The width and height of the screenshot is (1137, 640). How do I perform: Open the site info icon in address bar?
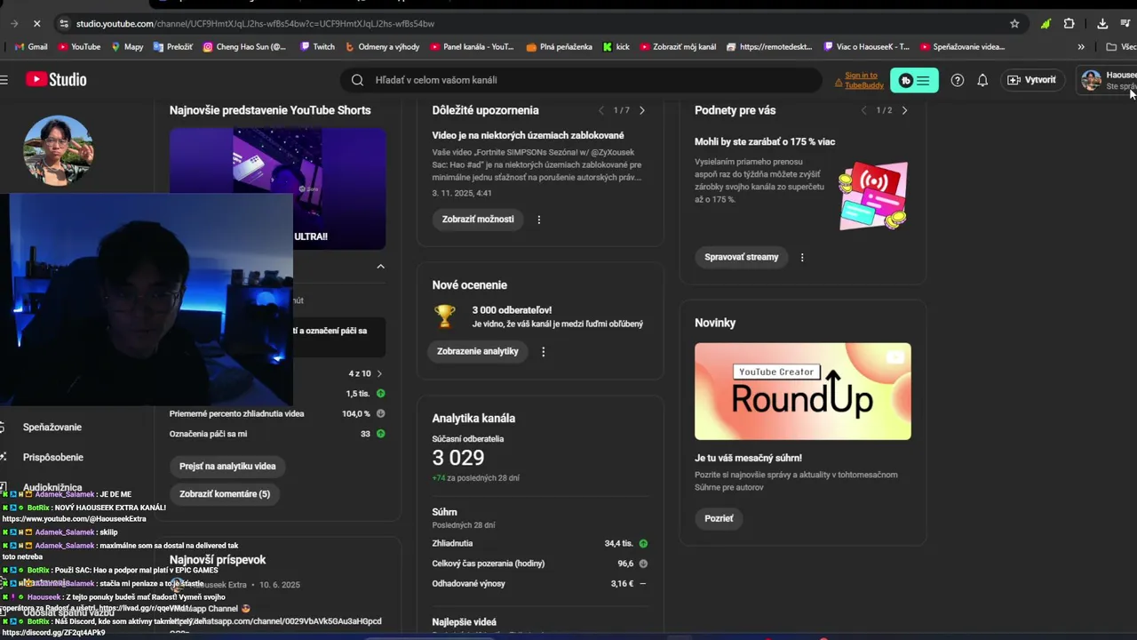(63, 23)
